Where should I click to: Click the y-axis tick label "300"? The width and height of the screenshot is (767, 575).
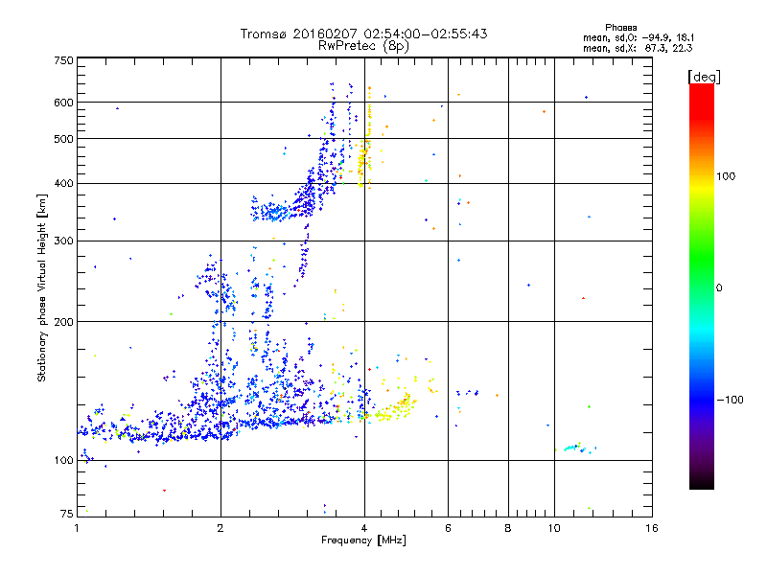pos(64,241)
